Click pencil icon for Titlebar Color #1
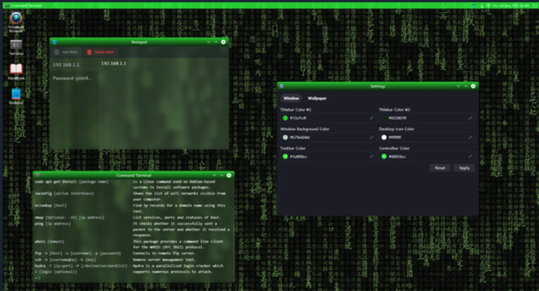539x291 pixels. (371, 118)
